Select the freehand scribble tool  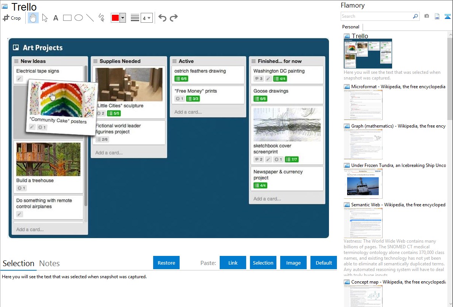coord(101,18)
